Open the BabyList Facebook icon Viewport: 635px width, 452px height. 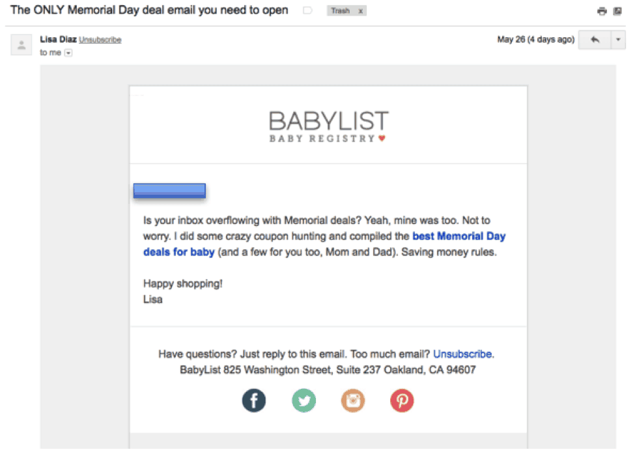[254, 401]
